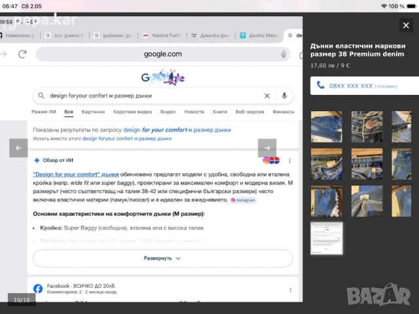This screenshot has height=314, width=419.
Task: Tap the 06:47 status bar clock
Action: [10, 6]
